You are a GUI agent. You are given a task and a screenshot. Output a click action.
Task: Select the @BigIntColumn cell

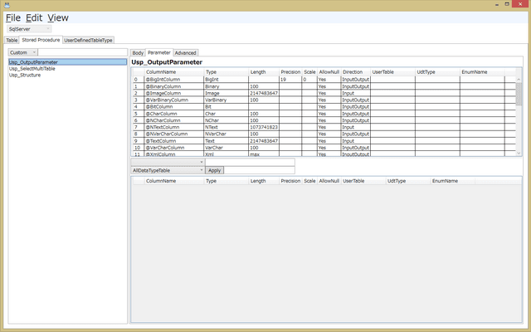coord(174,80)
